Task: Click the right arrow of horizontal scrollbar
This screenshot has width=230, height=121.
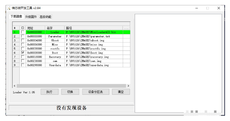Action: point(128,86)
